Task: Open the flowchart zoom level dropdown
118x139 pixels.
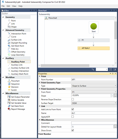Action: tap(102, 69)
